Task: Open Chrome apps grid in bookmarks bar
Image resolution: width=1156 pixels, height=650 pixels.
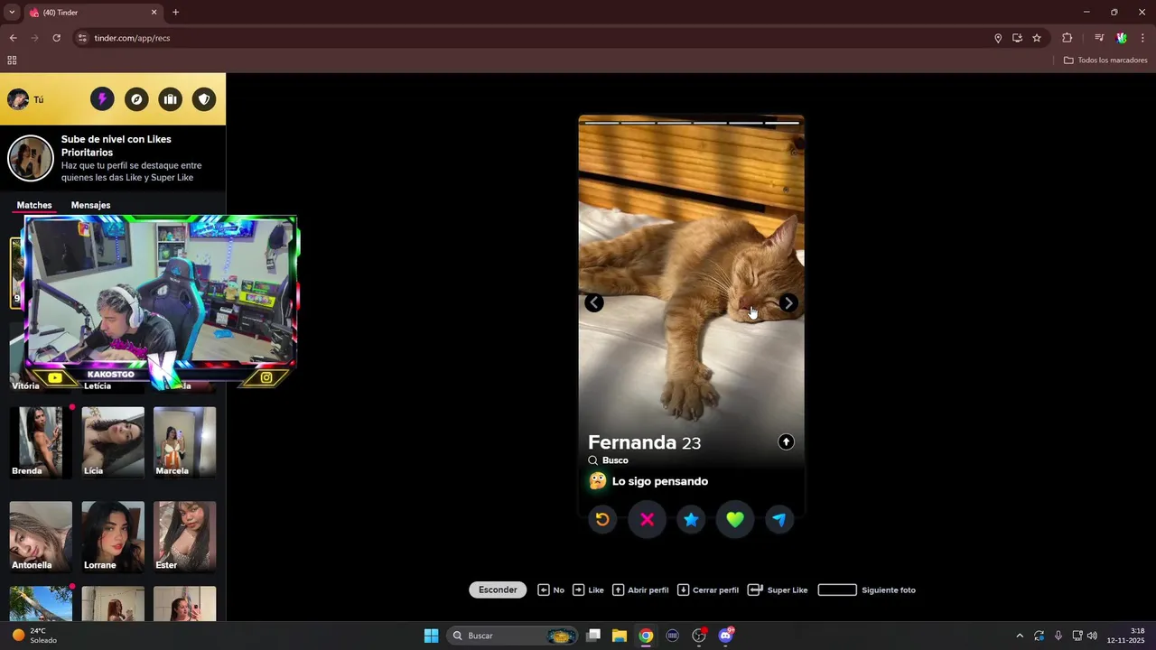Action: [x=12, y=60]
